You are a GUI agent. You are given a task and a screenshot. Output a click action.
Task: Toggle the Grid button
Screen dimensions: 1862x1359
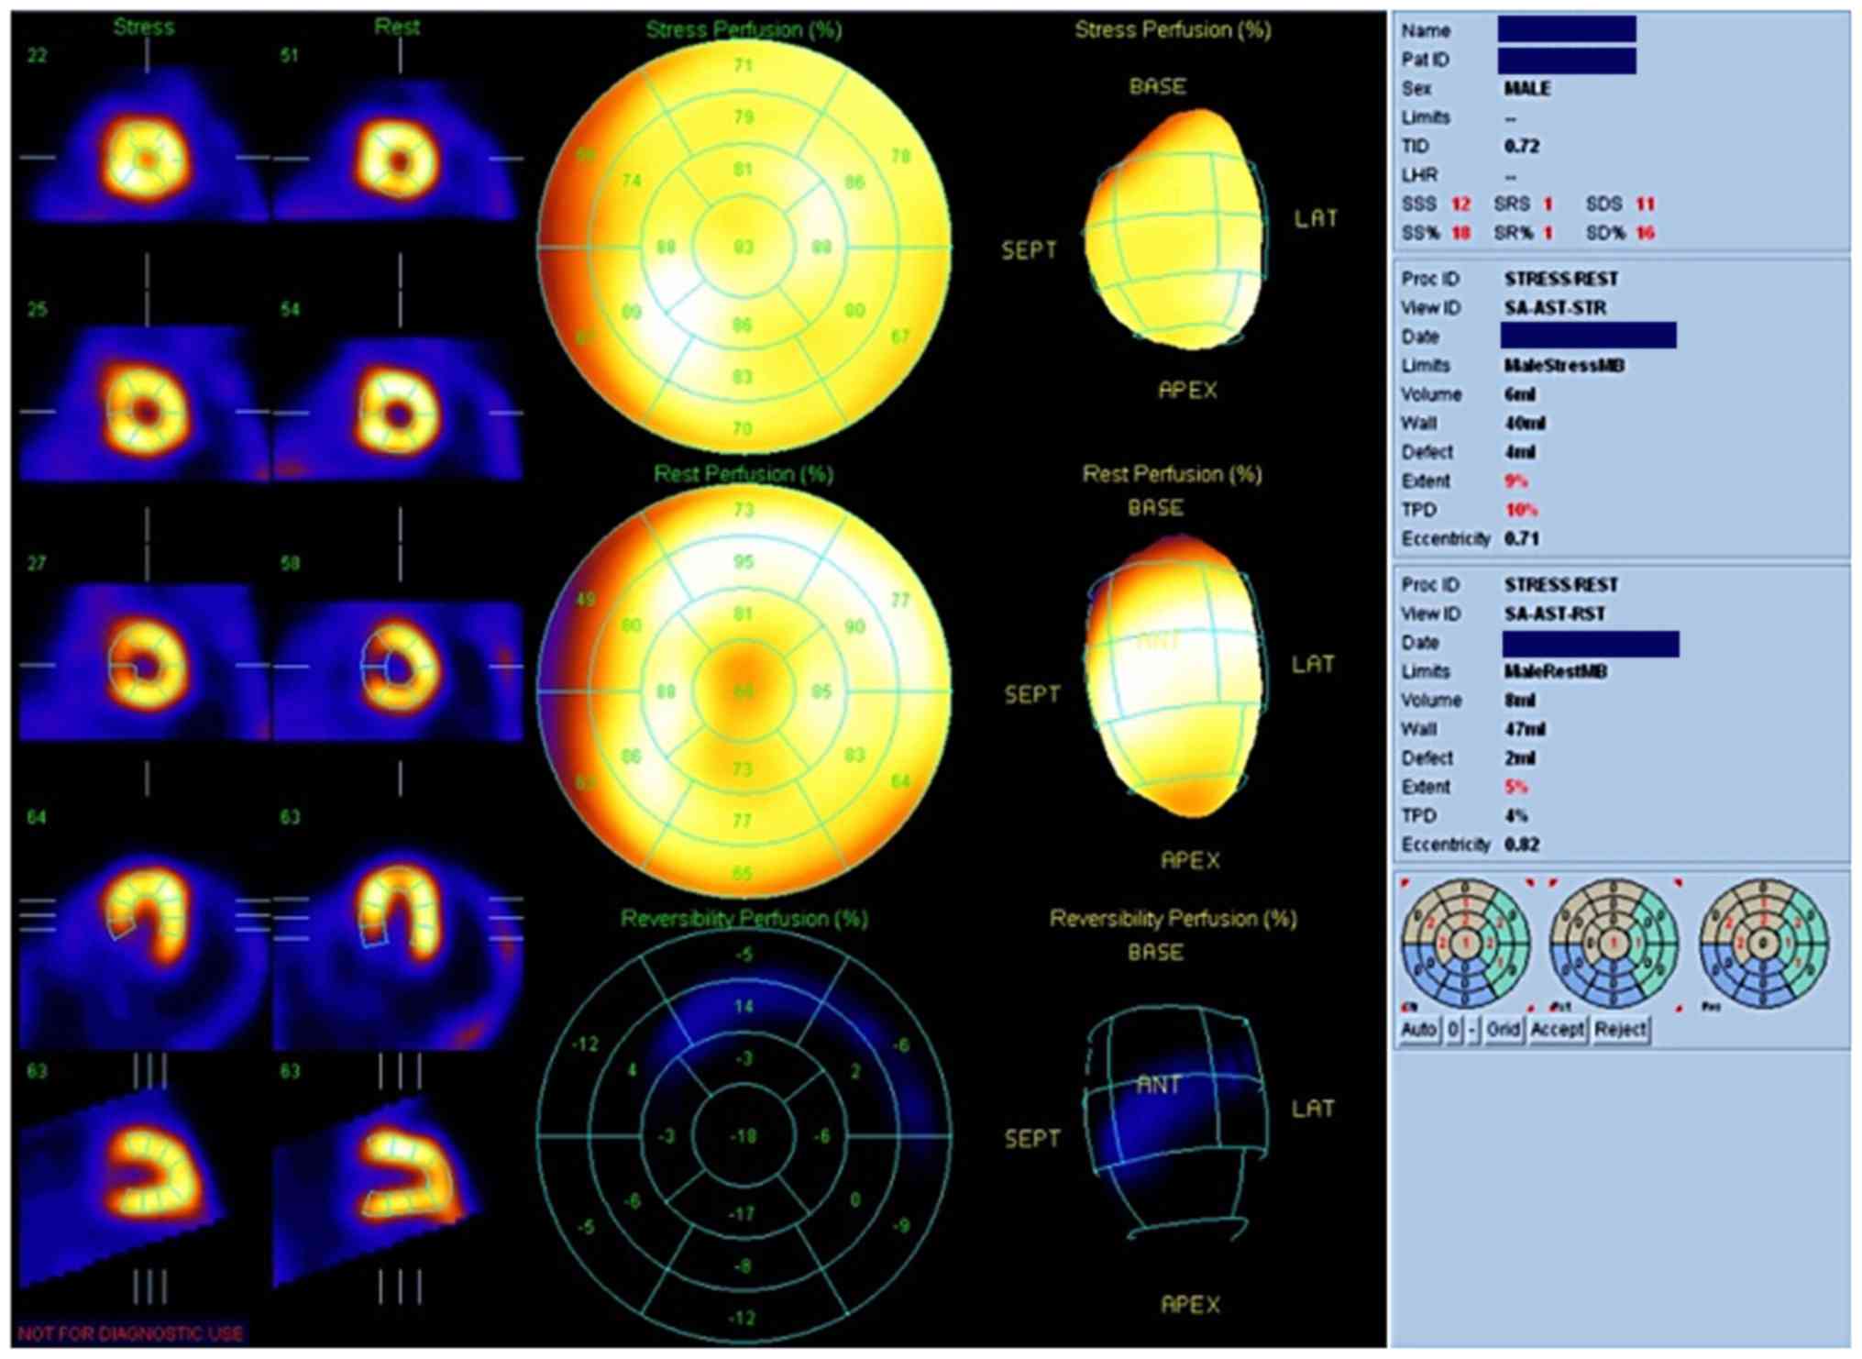point(1503,1030)
